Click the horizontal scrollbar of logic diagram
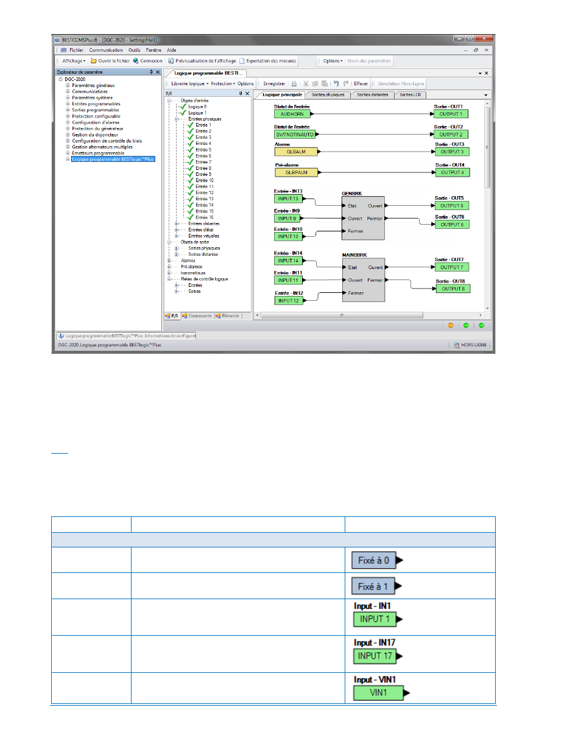The image size is (581, 752). tap(341, 315)
